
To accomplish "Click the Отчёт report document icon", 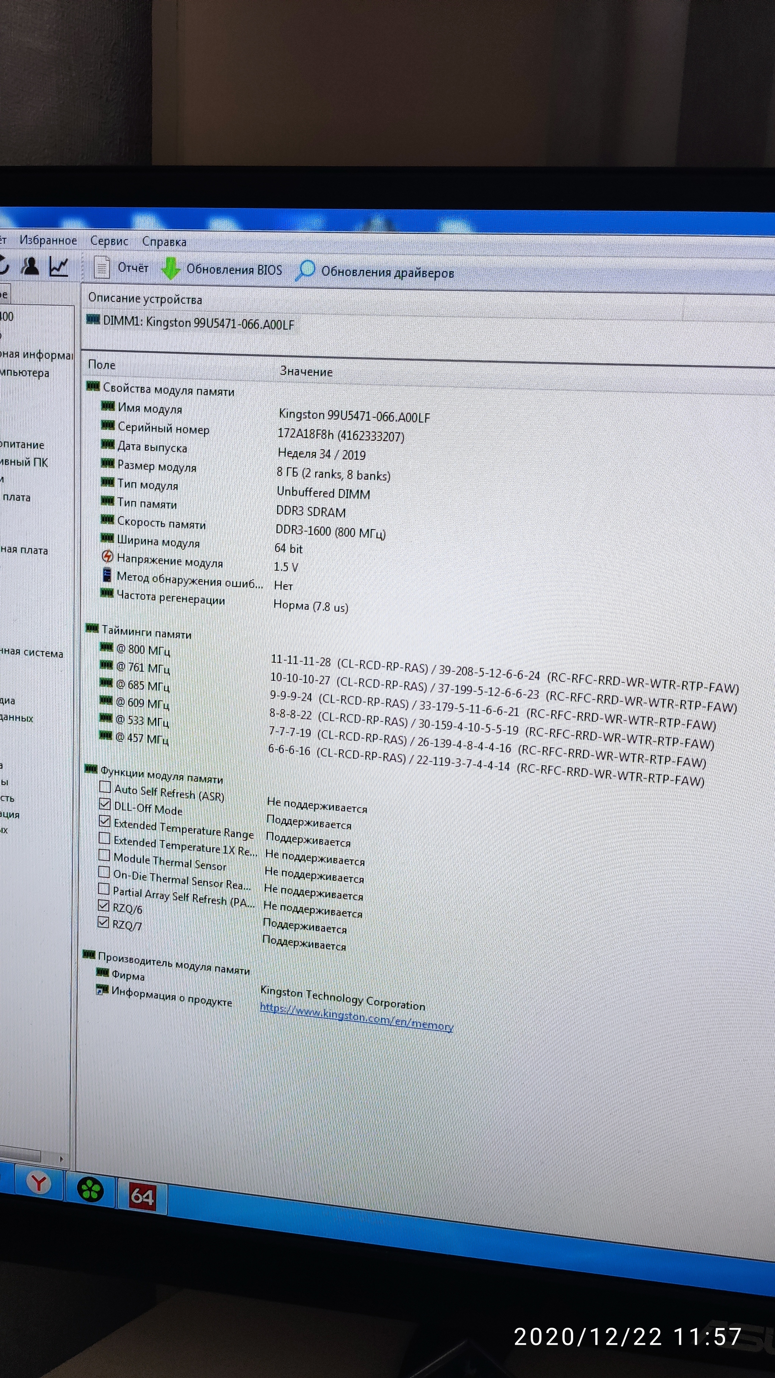I will click(102, 268).
